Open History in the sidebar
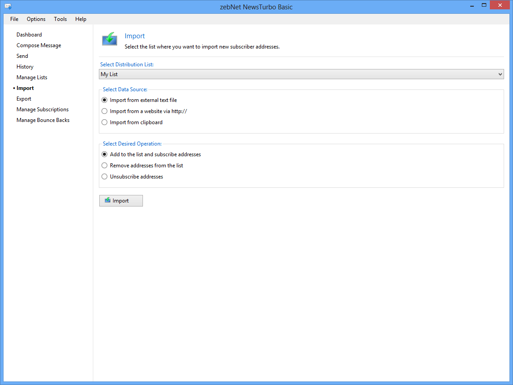Viewport: 513px width, 385px height. point(25,67)
